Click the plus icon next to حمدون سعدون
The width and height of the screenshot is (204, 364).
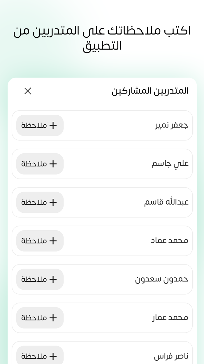point(53,279)
